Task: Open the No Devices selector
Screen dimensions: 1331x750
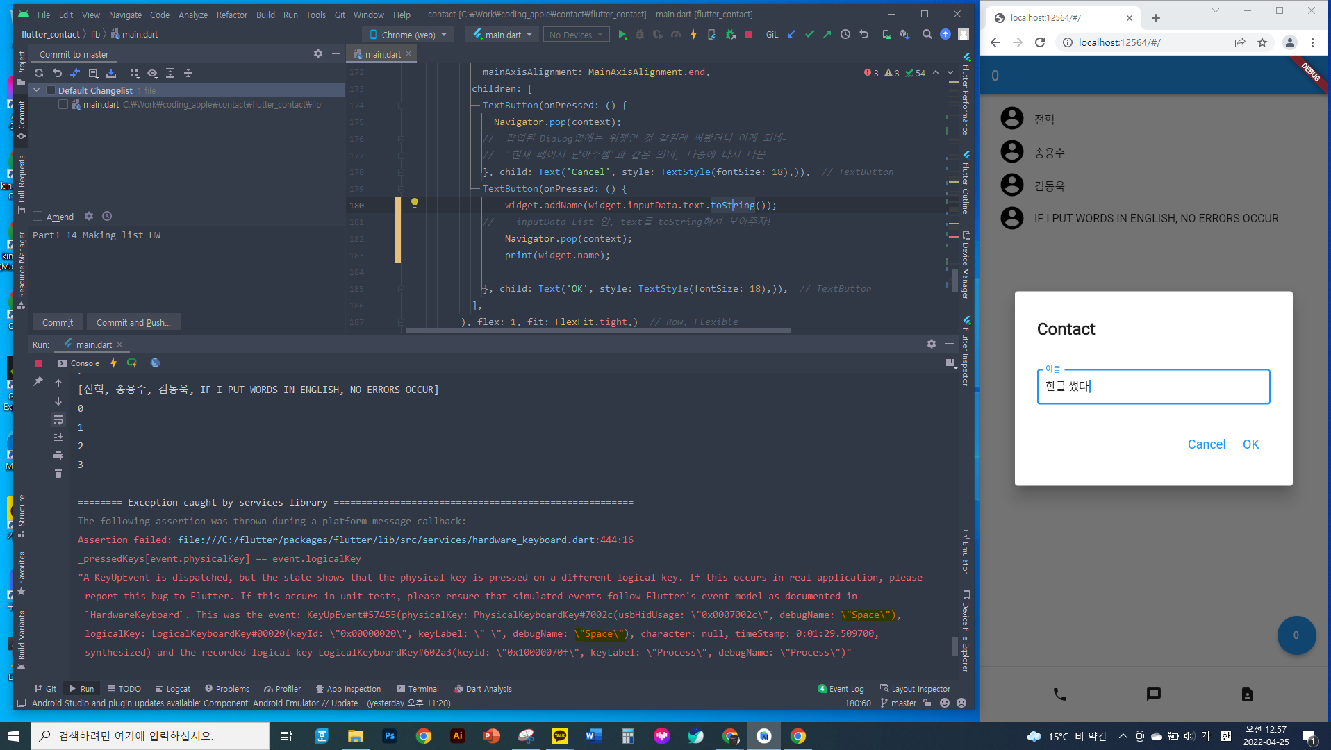Action: [x=576, y=34]
